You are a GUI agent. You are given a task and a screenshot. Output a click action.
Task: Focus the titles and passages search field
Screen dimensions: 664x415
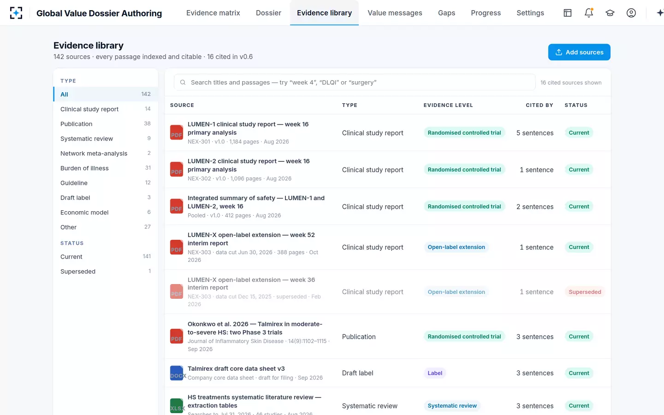pyautogui.click(x=355, y=83)
